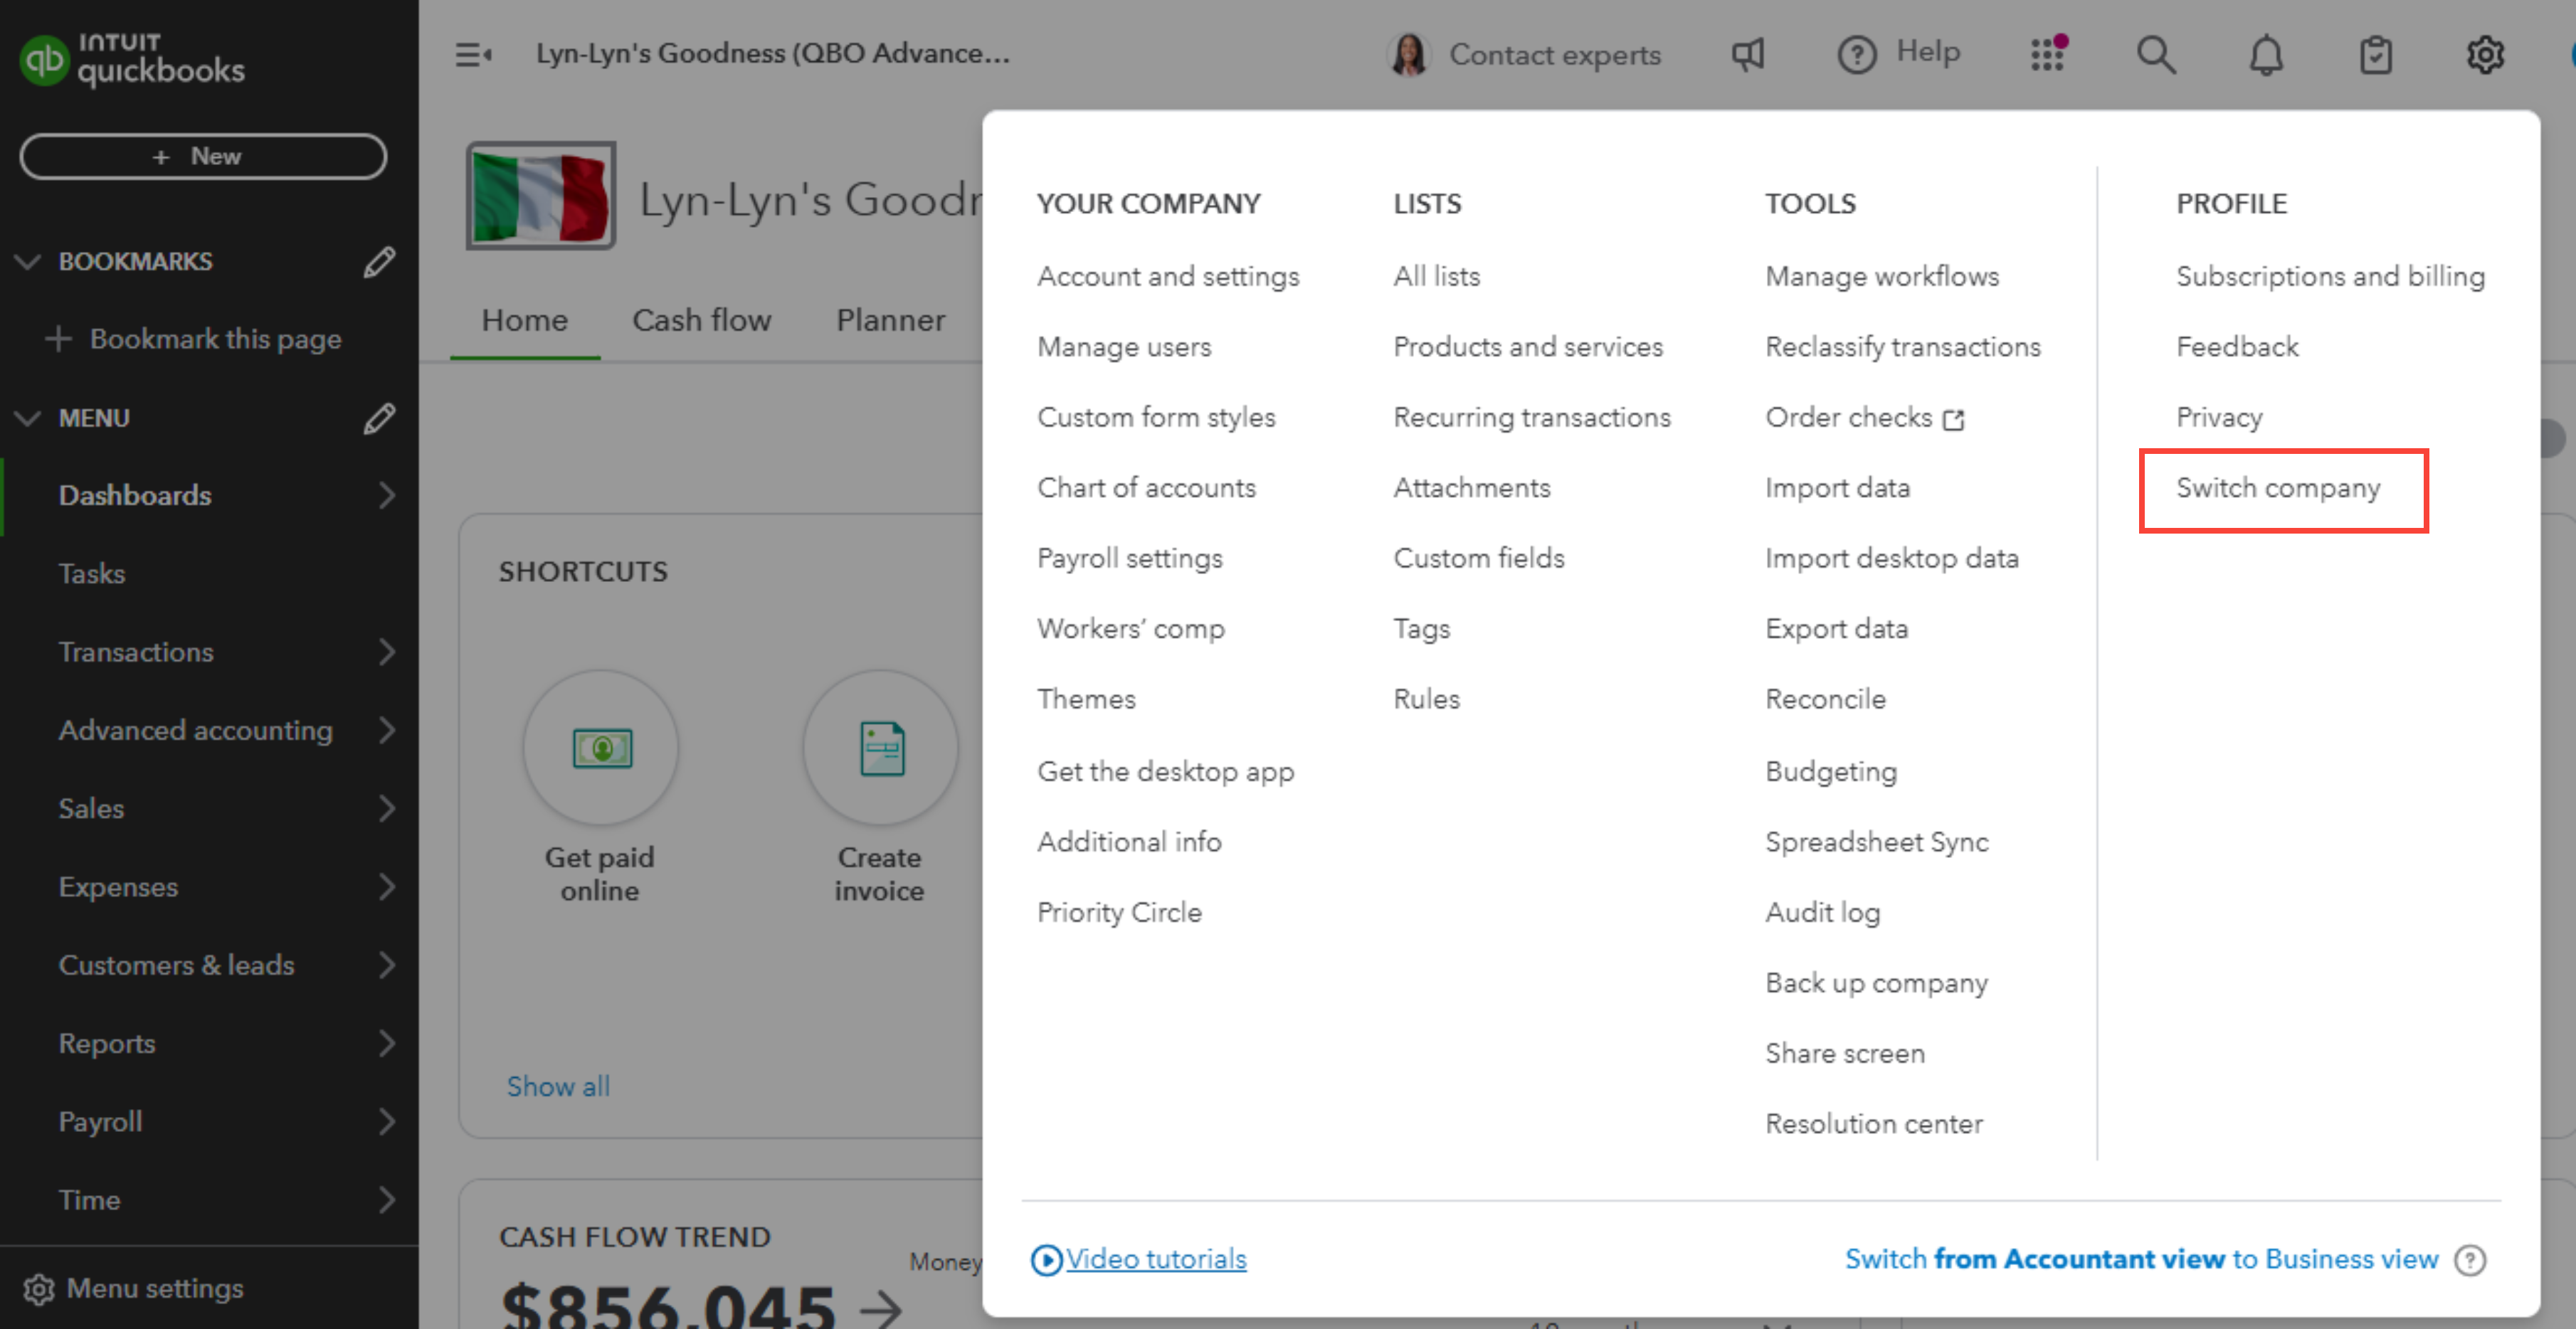
Task: Click the Menu settings gear icon
Action: [x=39, y=1290]
